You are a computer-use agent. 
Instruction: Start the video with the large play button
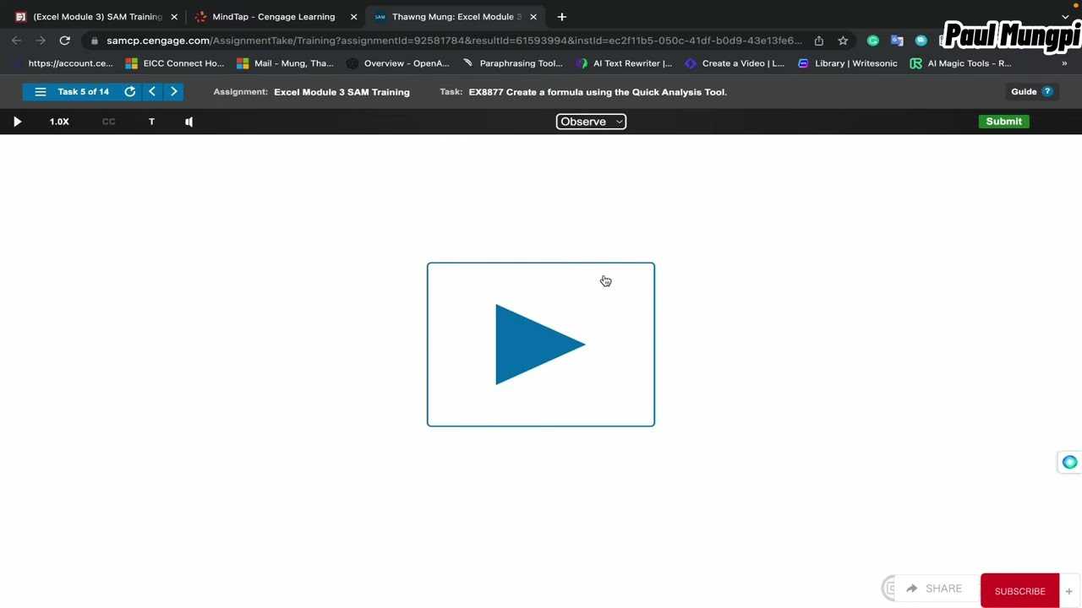point(541,345)
